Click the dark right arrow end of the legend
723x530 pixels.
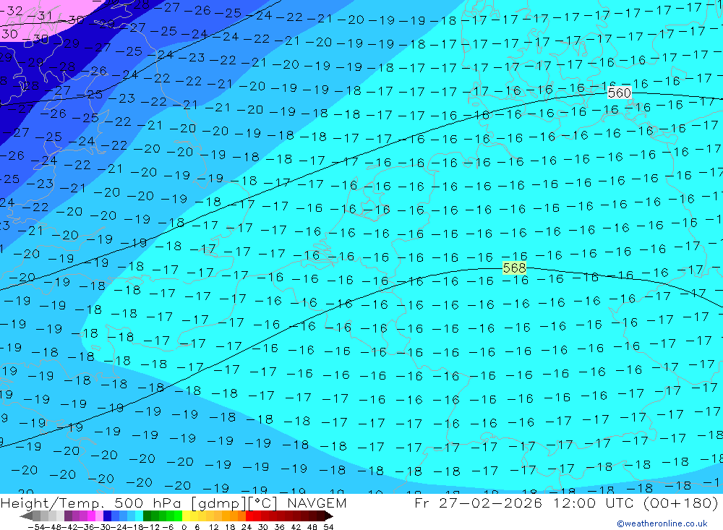click(328, 516)
